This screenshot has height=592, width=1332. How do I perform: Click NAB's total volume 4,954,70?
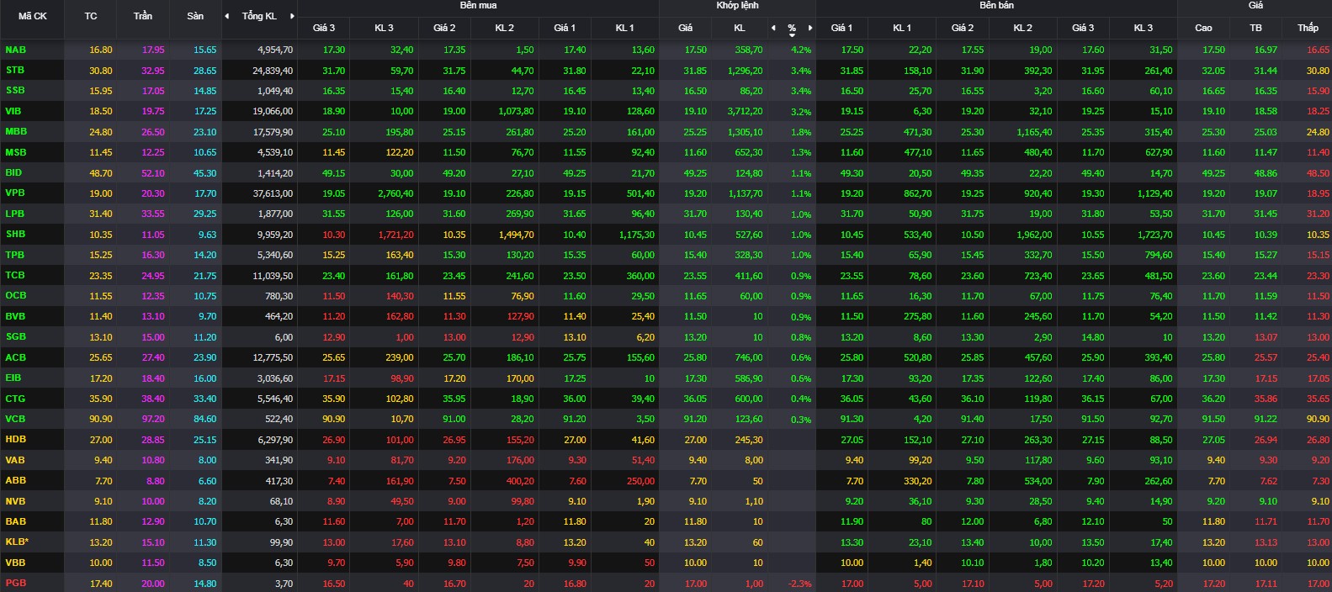(275, 50)
